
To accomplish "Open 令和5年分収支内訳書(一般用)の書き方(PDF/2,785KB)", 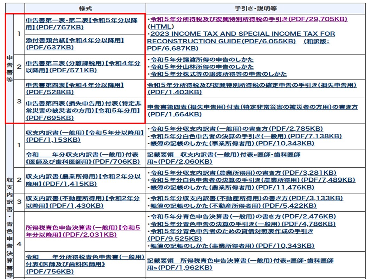I will point(237,129).
